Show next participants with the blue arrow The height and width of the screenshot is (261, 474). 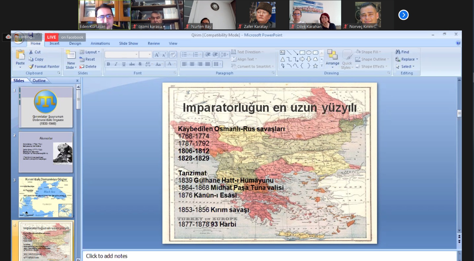(403, 15)
